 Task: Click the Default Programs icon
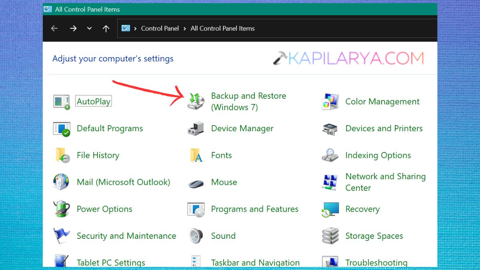click(62, 129)
